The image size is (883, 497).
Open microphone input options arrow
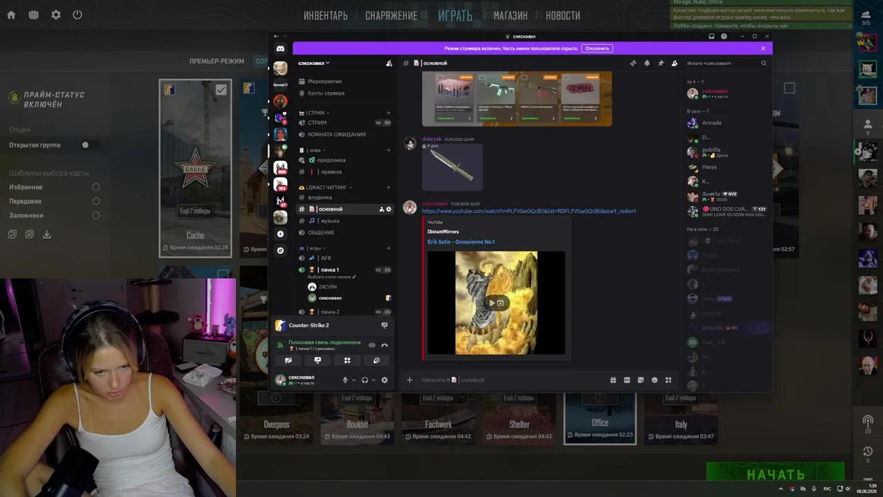[x=354, y=380]
